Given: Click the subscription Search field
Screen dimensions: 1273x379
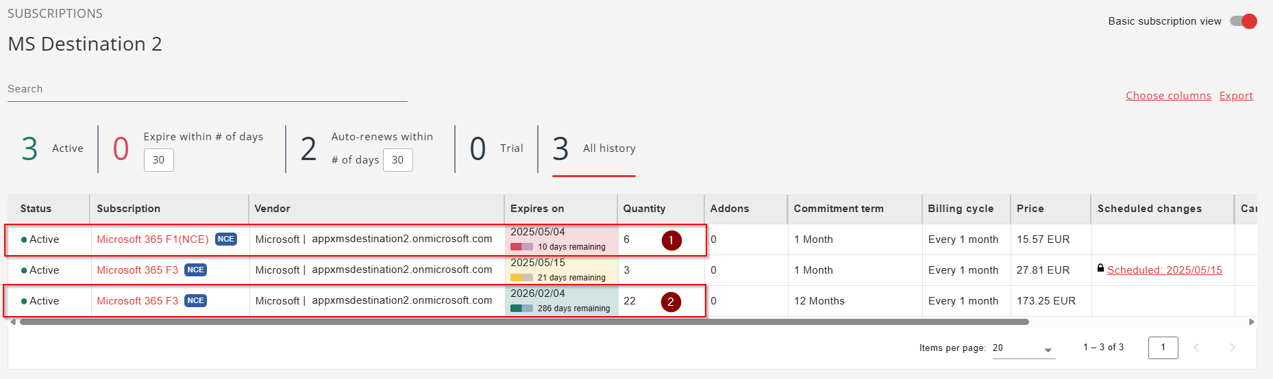Looking at the screenshot, I should (x=207, y=89).
